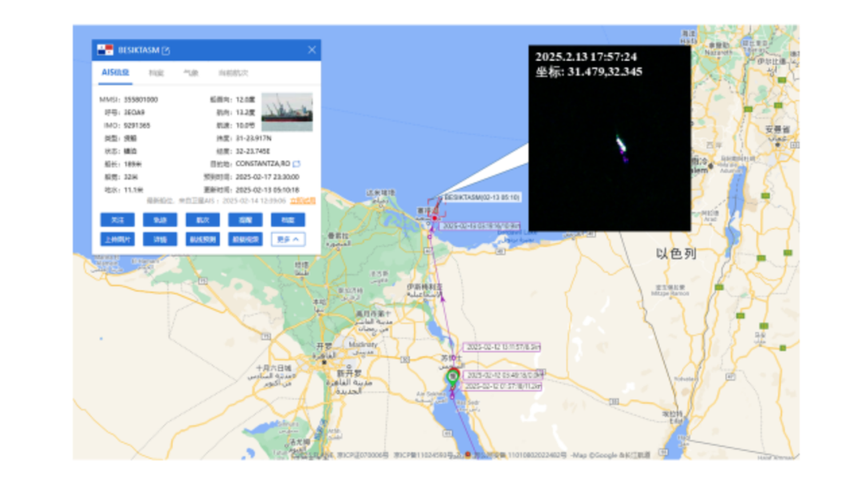Click the update time 2025-02-13 05:10:18
Screen dimensions: 863x486
click(268, 190)
